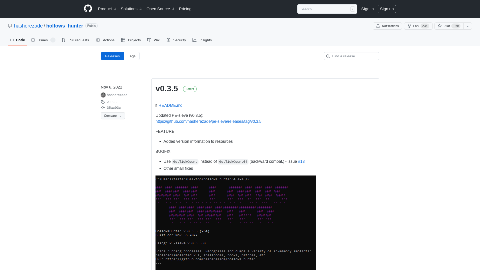Open the Wiki tab

pos(154,40)
